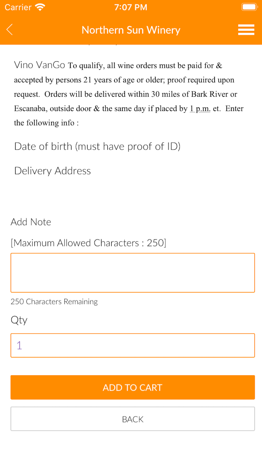Tap the 7:07 PM clock
This screenshot has height=466, width=262.
pos(131,7)
